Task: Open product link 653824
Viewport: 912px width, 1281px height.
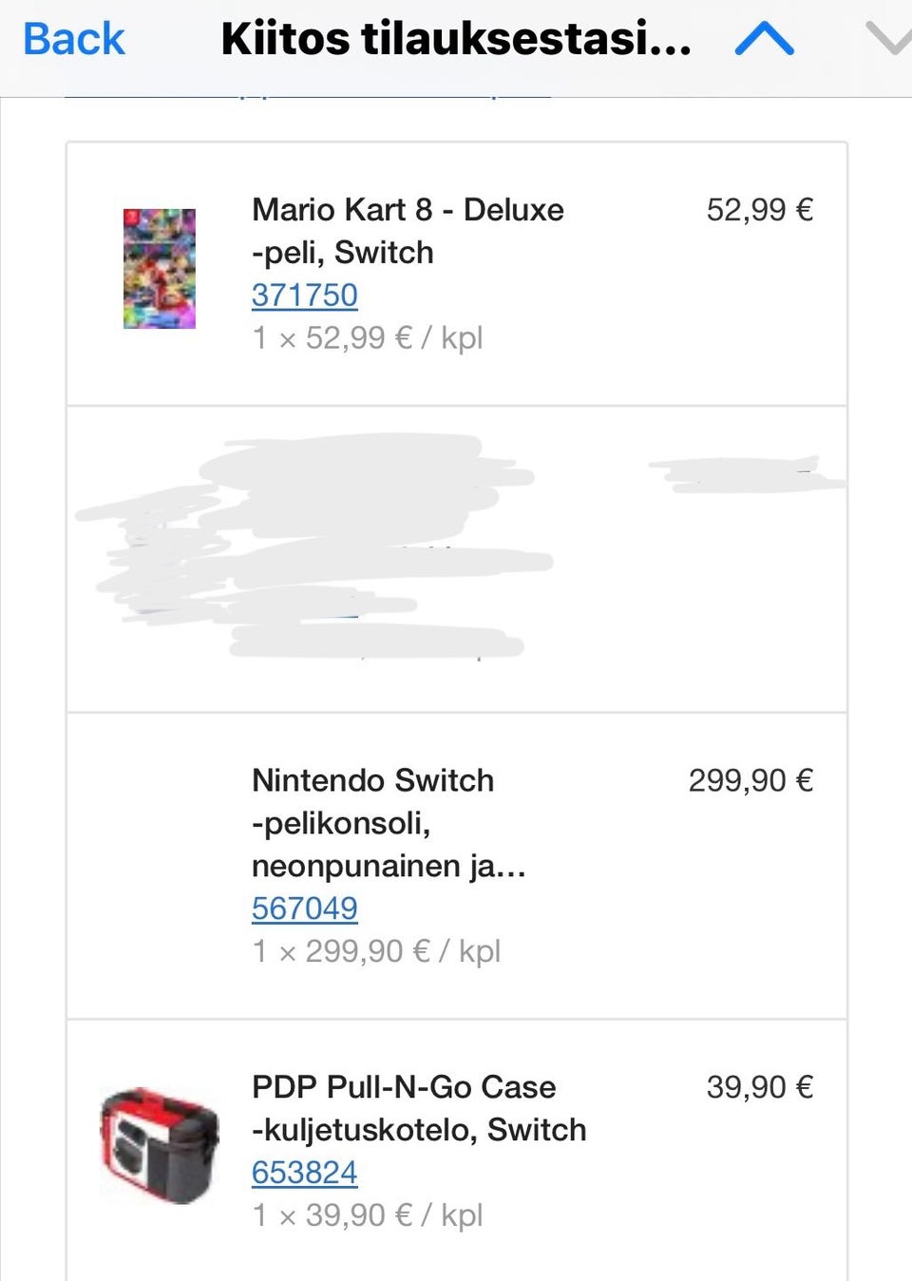Action: [304, 1173]
